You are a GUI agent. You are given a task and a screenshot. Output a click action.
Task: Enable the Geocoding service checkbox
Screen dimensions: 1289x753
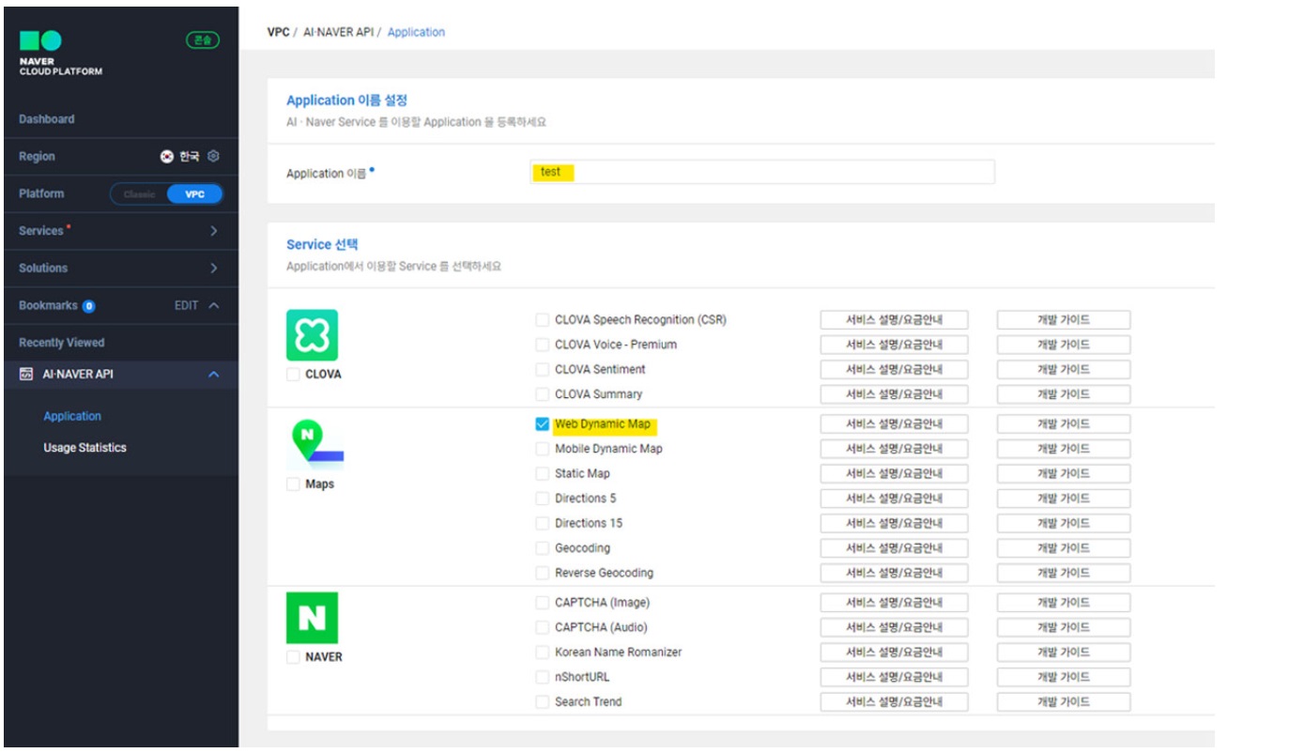click(x=543, y=548)
